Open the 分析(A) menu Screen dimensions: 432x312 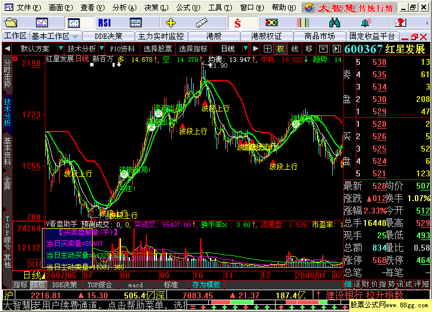coord(125,8)
